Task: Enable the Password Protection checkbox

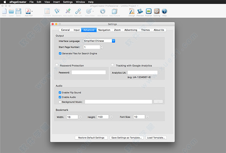Action: [57, 64]
